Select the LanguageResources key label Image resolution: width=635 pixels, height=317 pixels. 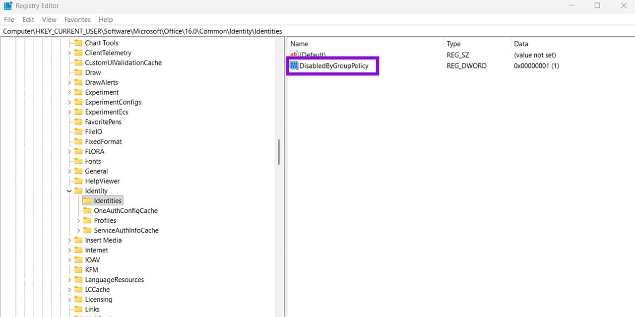click(x=114, y=280)
